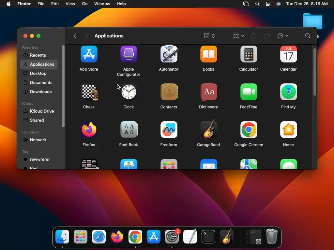334x250 pixels.
Task: Open the Window menu
Action: tap(102, 4)
